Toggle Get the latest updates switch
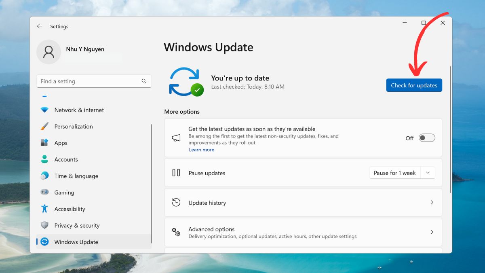This screenshot has height=273, width=485. pos(427,138)
